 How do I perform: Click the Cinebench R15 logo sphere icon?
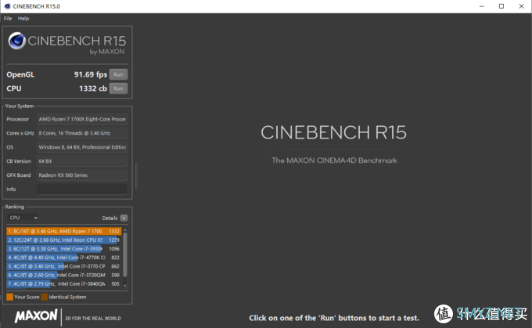coord(17,41)
